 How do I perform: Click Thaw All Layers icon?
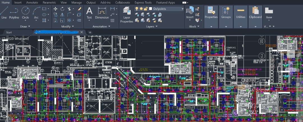coord(148,20)
